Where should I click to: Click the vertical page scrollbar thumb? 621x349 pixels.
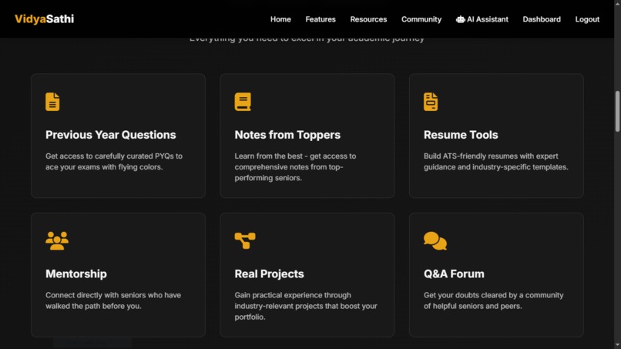point(617,111)
